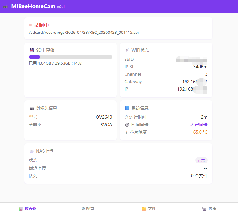Screen dimensions: 238x213
Task: Click the camera logo icon in header
Action: point(6,7)
